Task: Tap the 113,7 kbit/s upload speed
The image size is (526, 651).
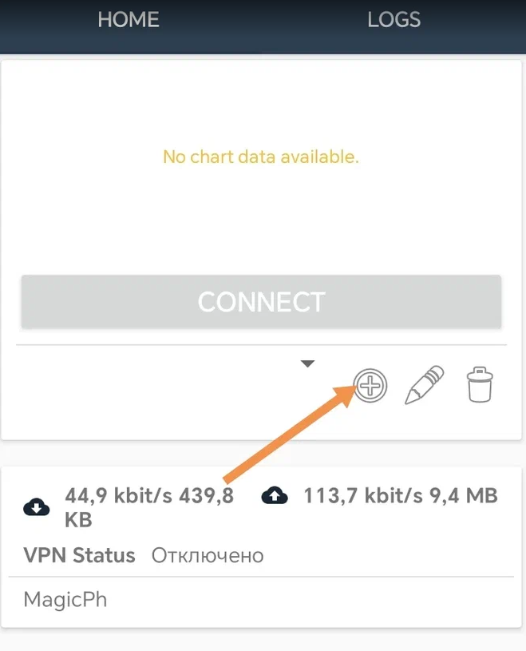Action: 363,495
